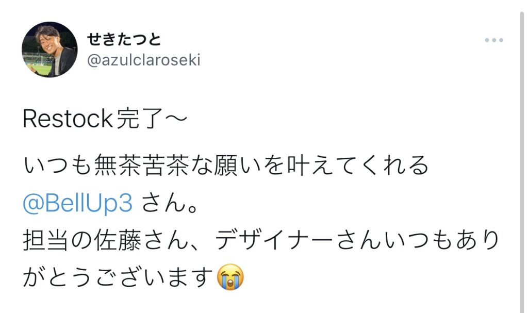Click the crying face emoji
Image resolution: width=528 pixels, height=313 pixels.
click(230, 277)
